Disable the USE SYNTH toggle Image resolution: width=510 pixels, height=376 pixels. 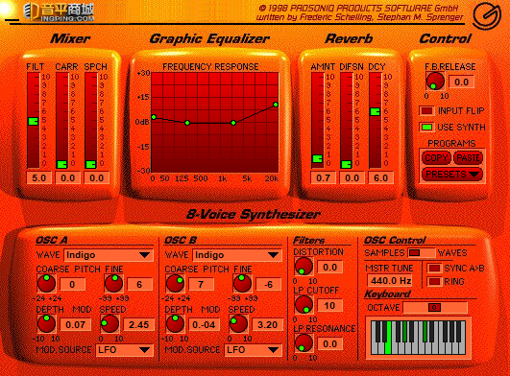click(426, 127)
